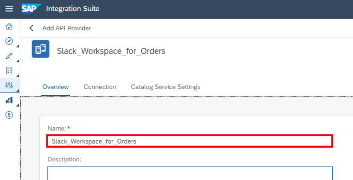
Task: Open the hamburger navigation menu
Action: pyautogui.click(x=9, y=9)
